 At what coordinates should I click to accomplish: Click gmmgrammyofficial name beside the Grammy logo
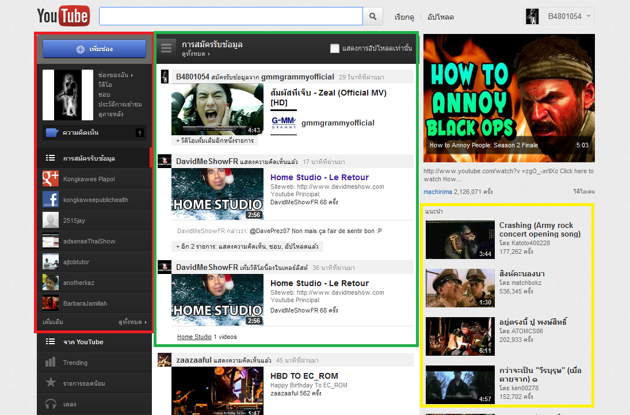coord(338,123)
